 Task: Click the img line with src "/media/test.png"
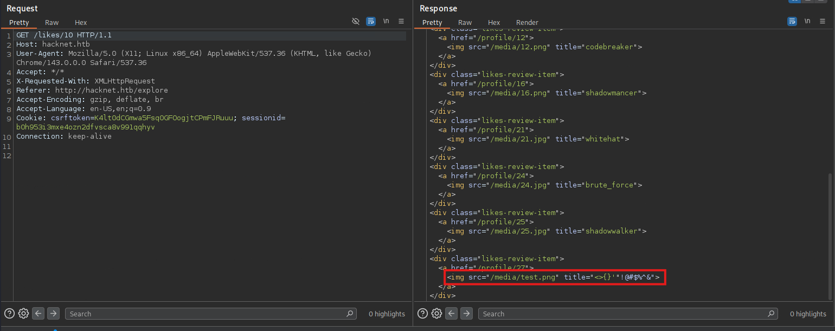pos(553,277)
